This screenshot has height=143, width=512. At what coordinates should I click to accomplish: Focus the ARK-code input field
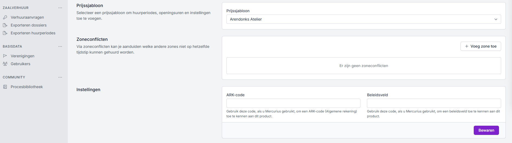coord(293,103)
